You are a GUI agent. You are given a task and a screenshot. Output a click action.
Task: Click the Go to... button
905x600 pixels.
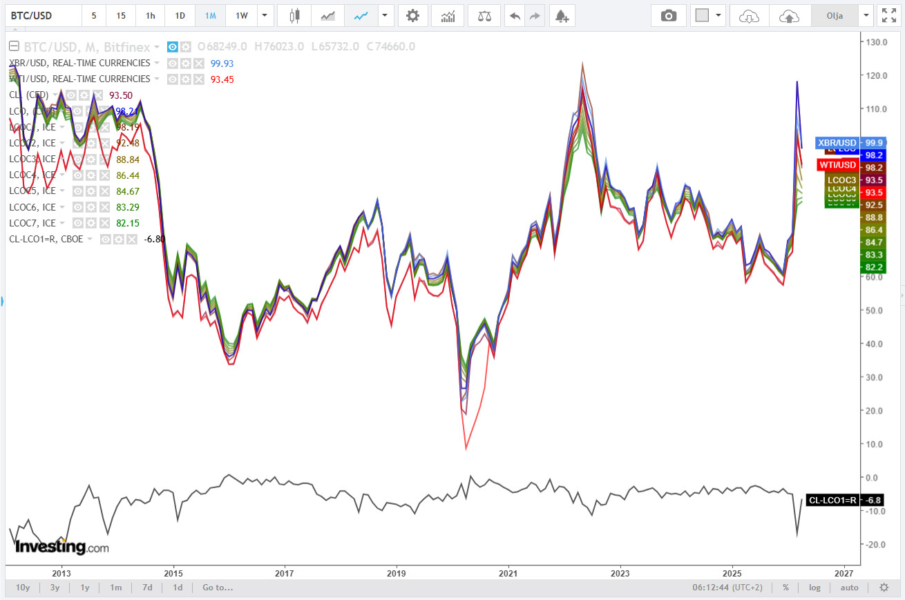218,588
